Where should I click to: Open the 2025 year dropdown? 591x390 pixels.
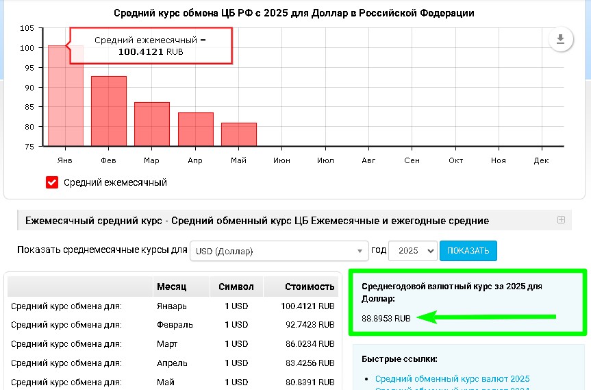pos(412,251)
